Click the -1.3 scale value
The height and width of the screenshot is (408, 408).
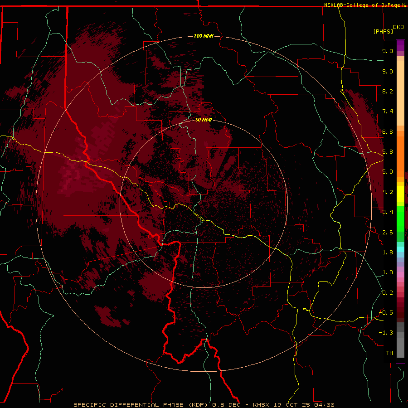click(x=386, y=333)
